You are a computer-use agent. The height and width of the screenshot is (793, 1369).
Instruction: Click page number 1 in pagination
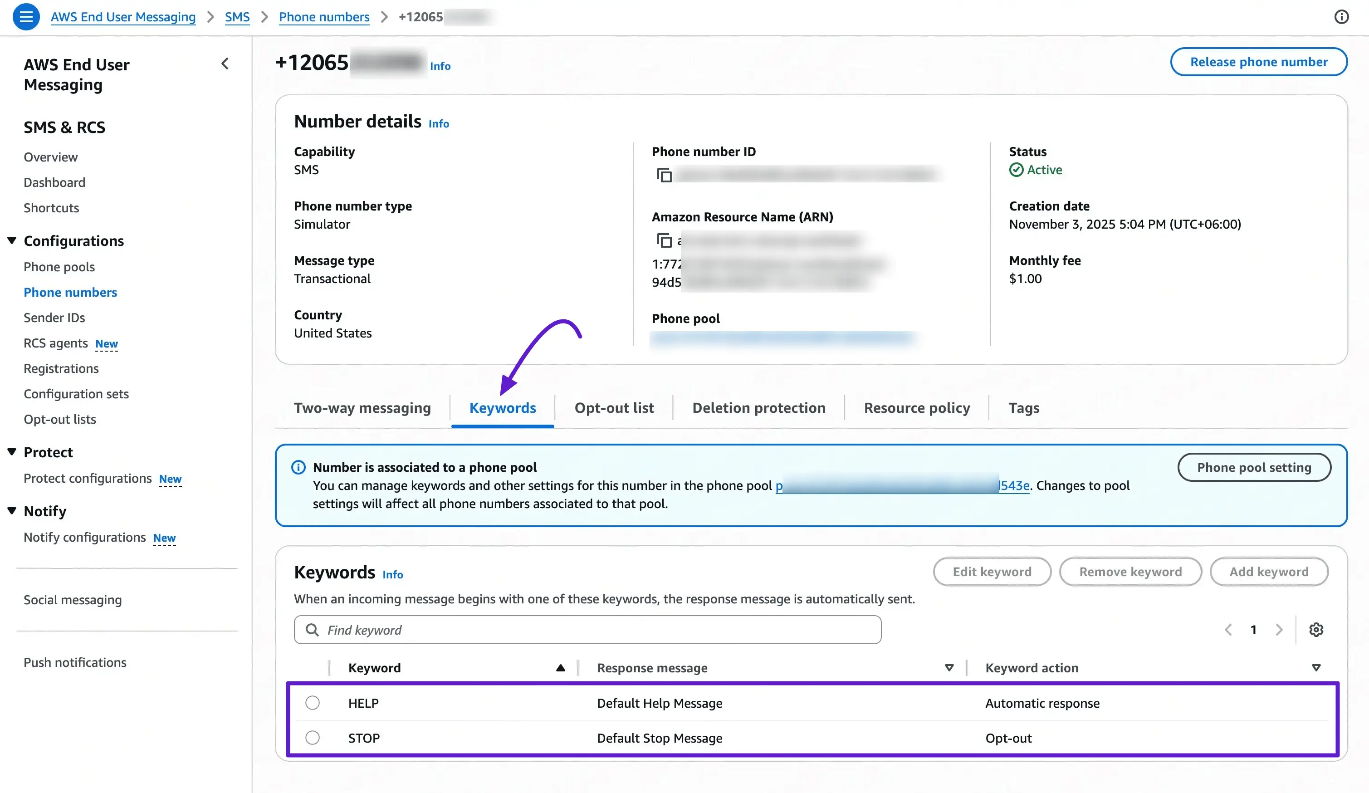point(1253,630)
